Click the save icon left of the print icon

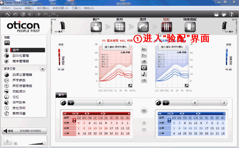click(x=216, y=14)
